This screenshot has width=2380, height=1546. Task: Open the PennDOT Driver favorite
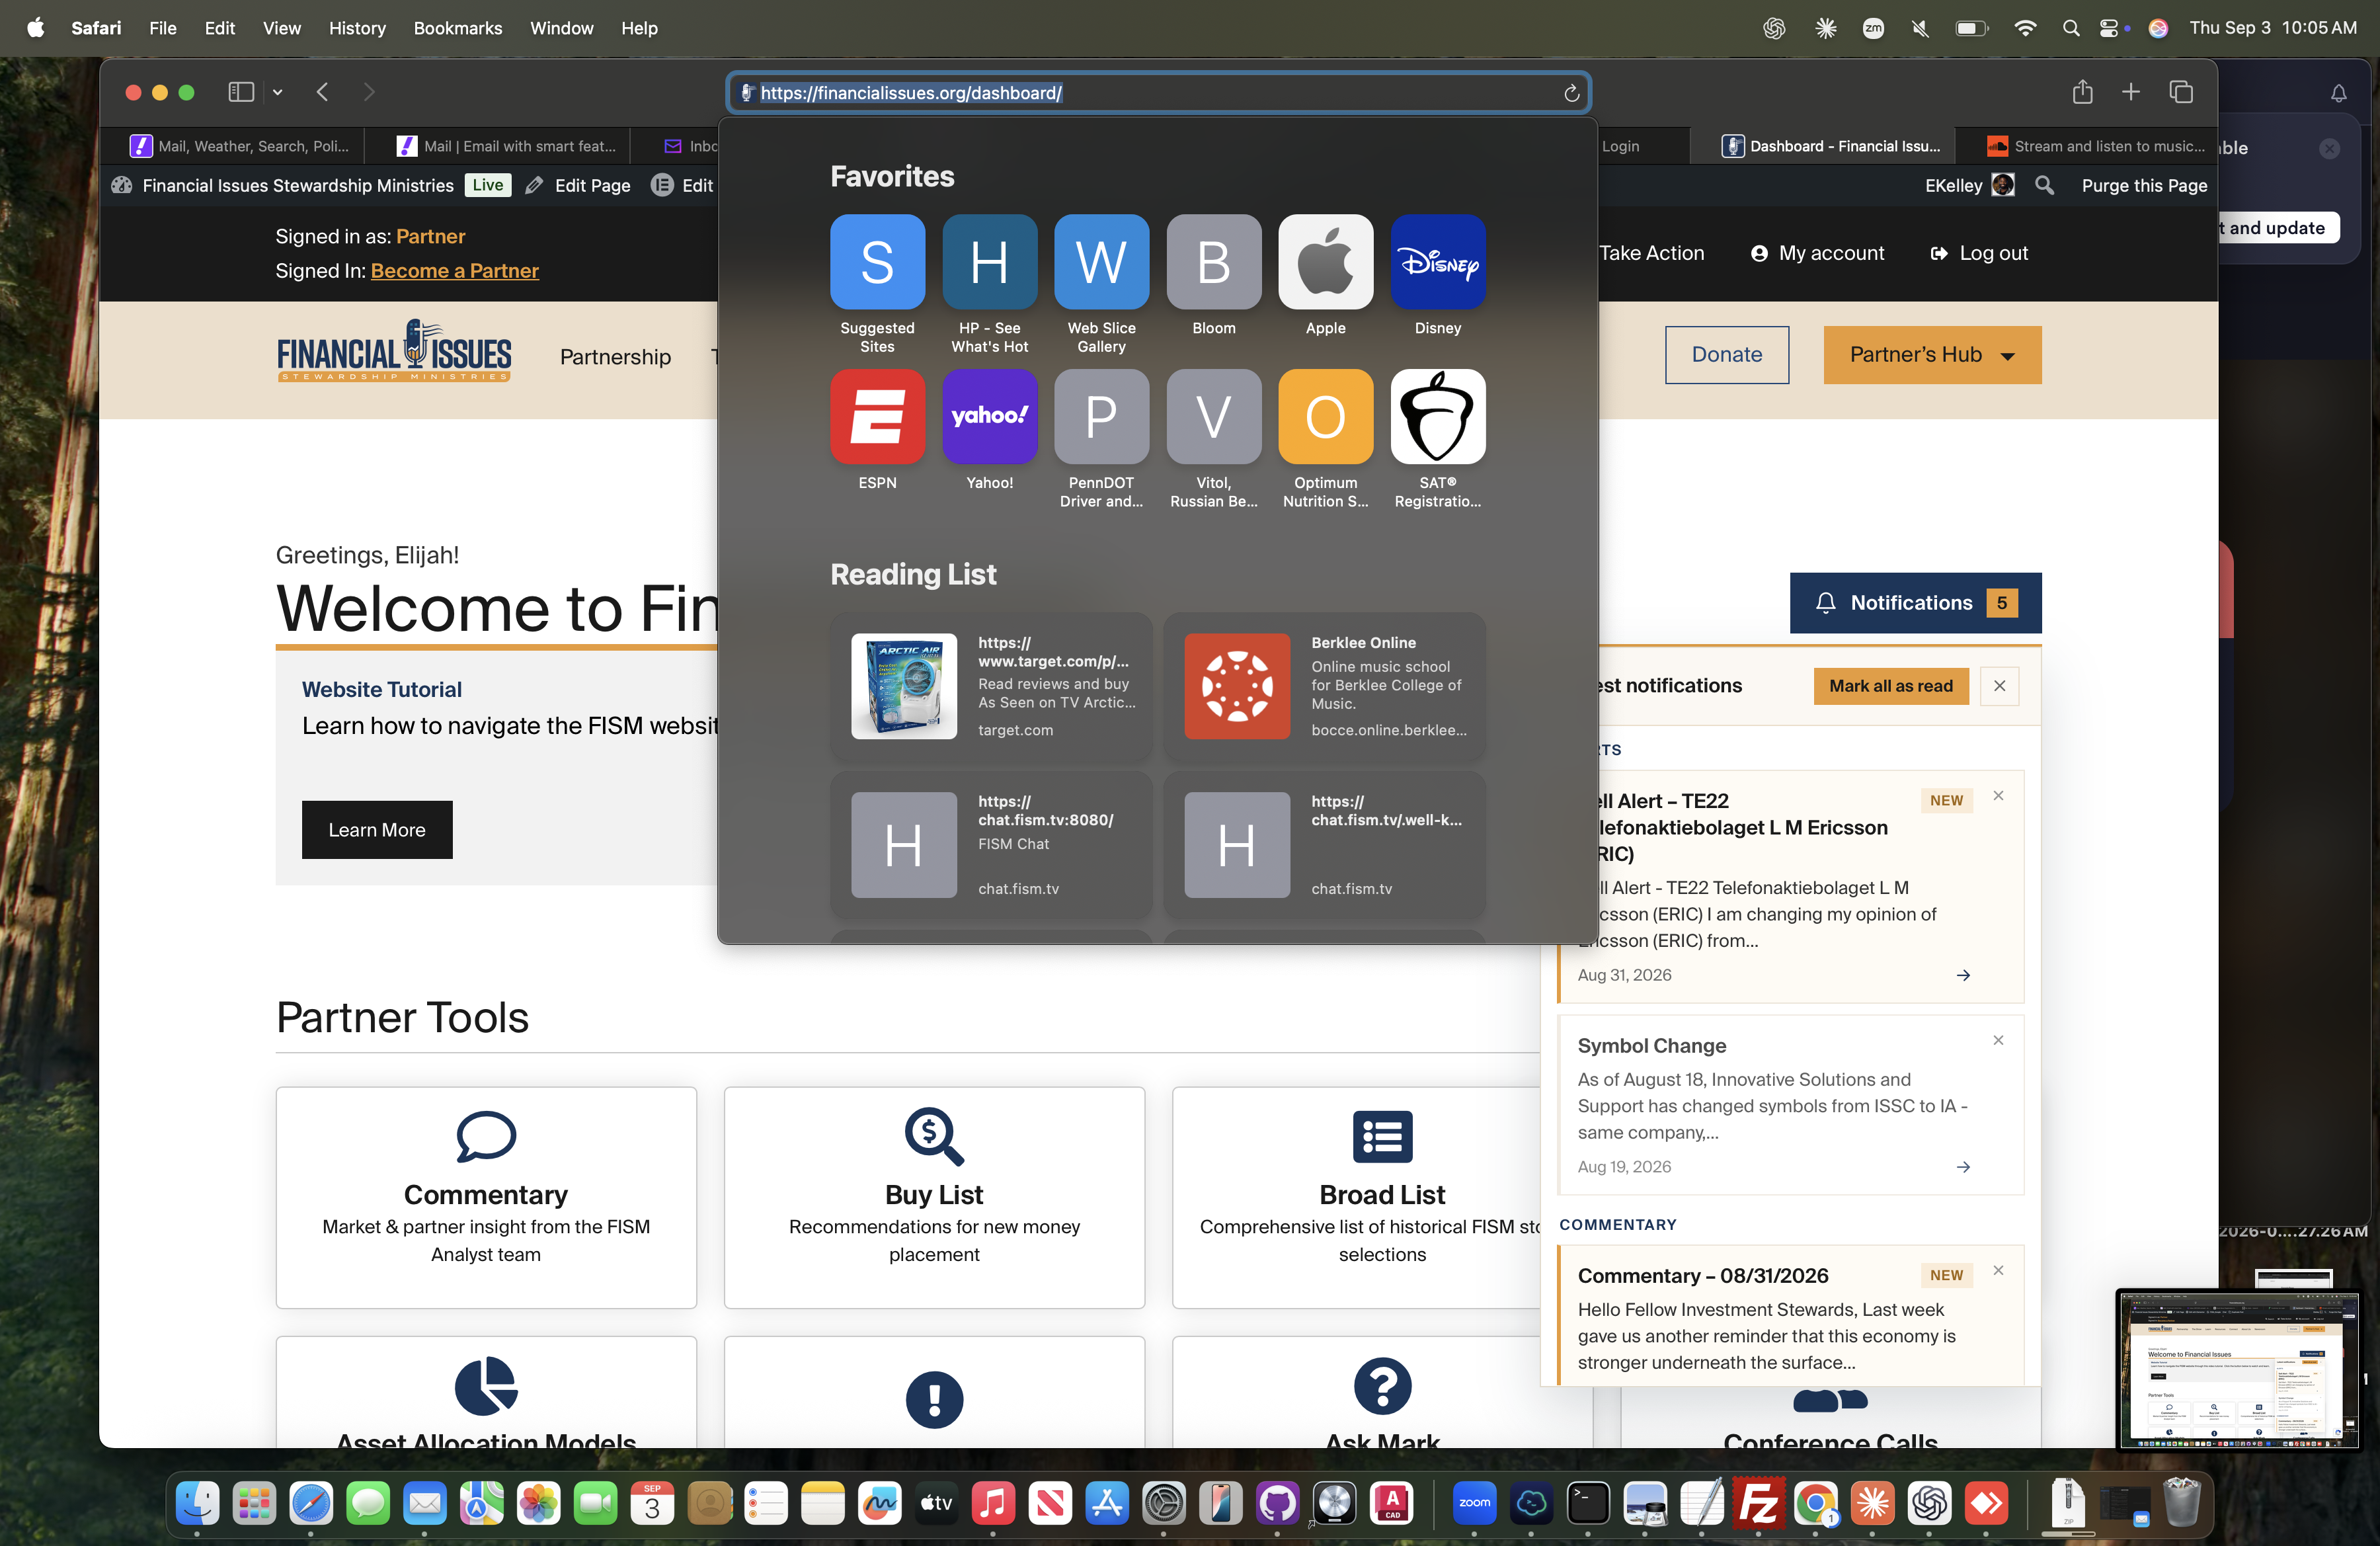tap(1101, 439)
